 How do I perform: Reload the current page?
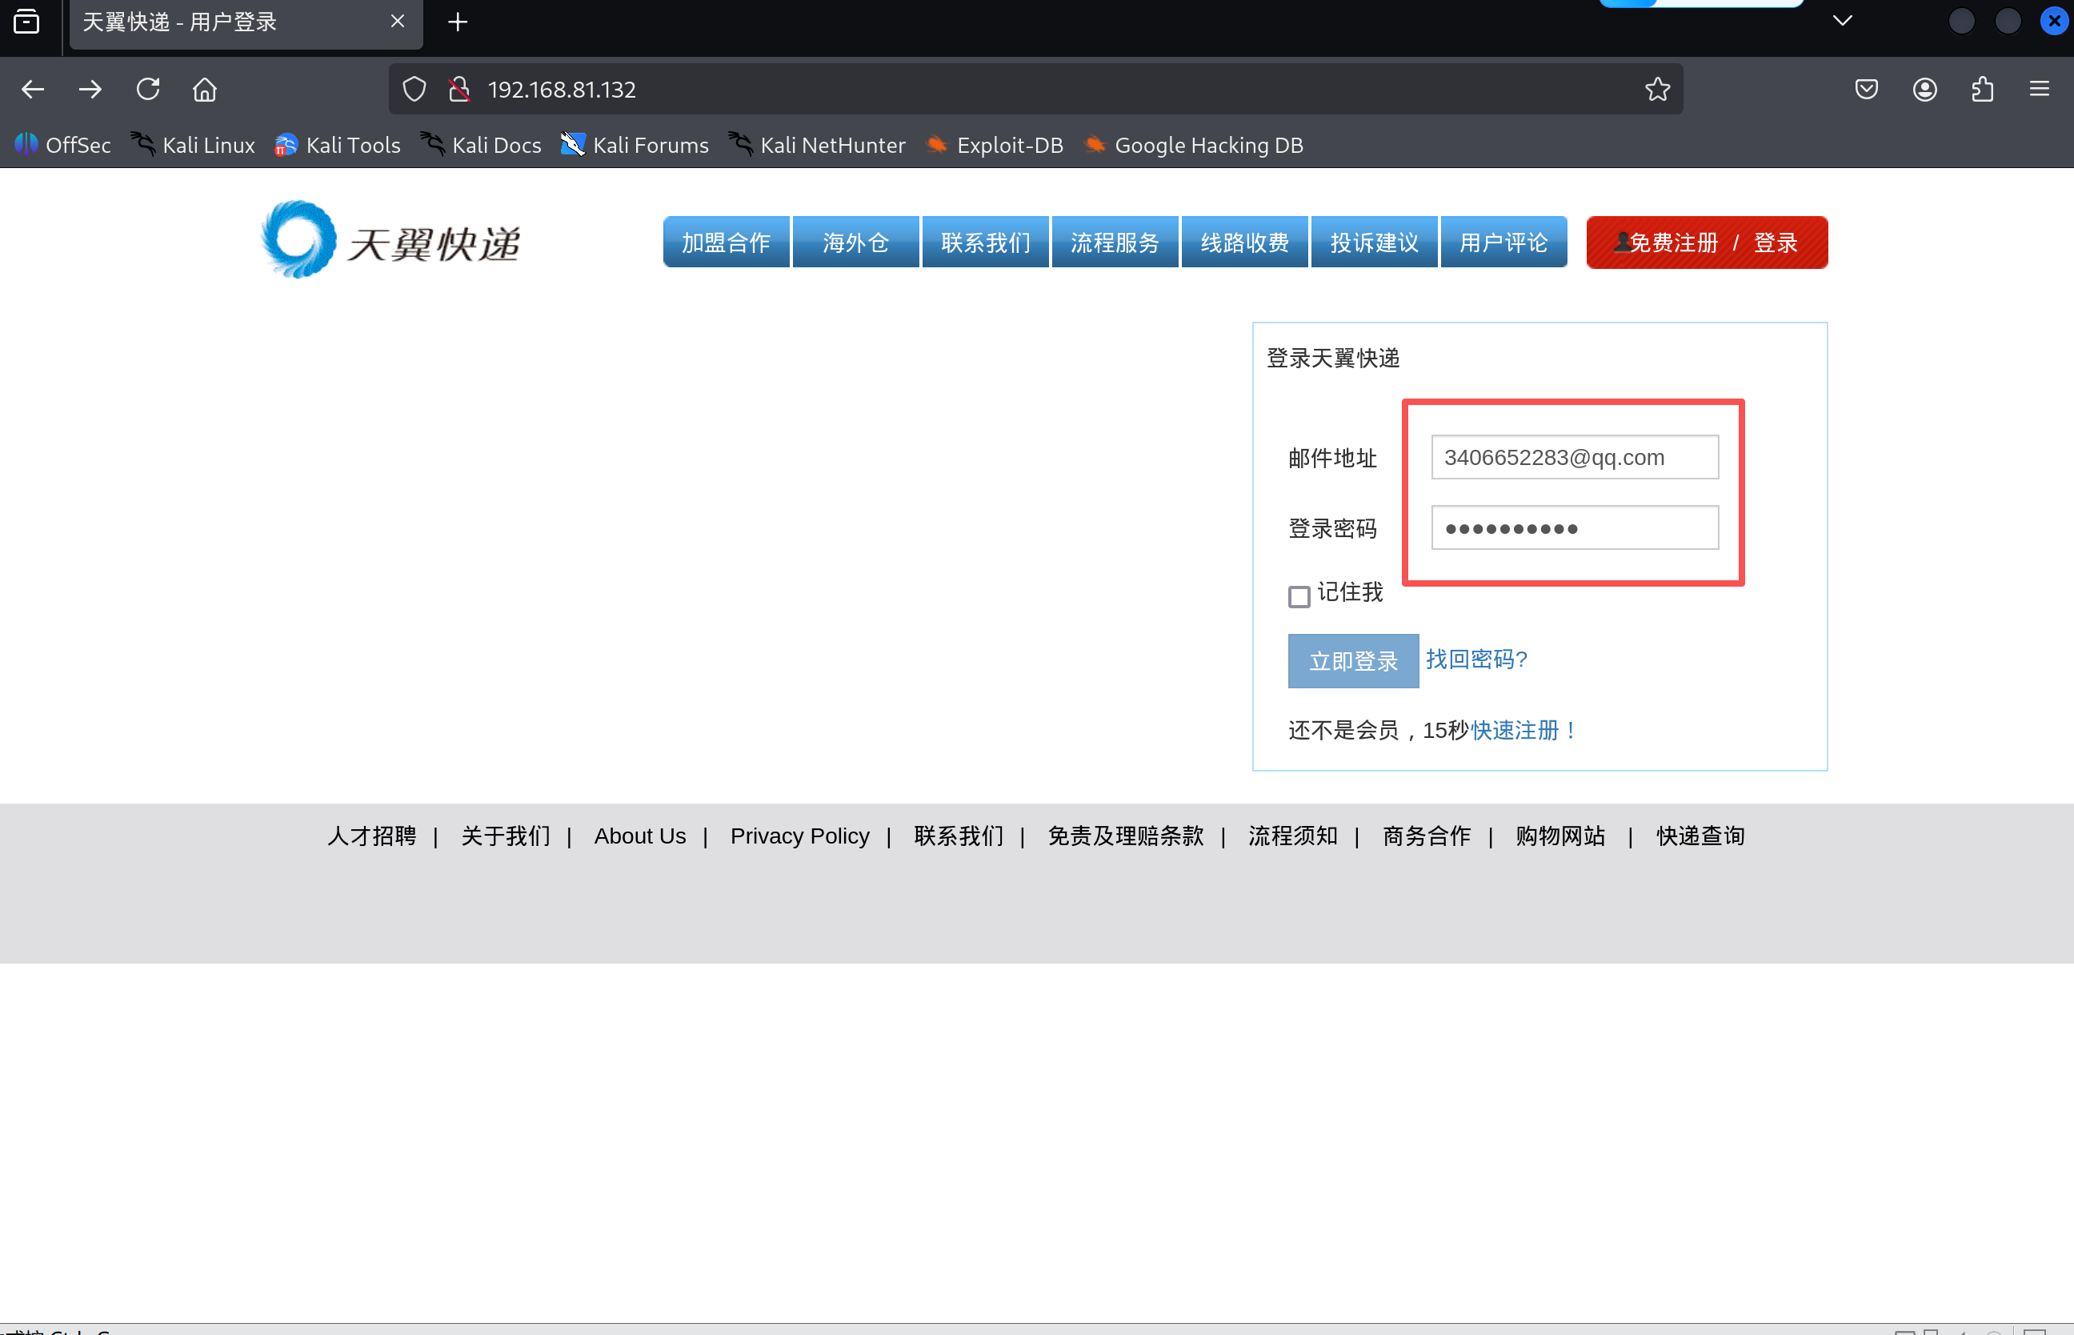click(x=147, y=88)
